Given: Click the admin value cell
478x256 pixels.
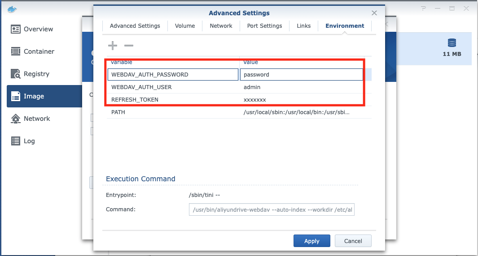Looking at the screenshot, I should pos(252,87).
